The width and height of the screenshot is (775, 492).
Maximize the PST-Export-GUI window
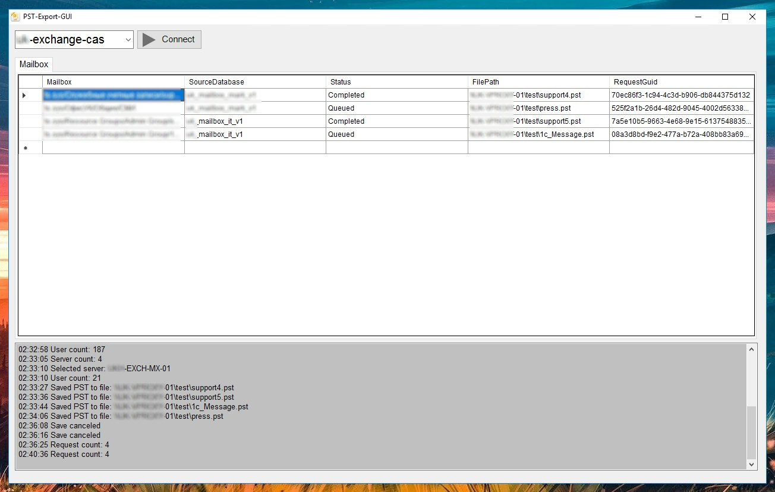pos(725,17)
